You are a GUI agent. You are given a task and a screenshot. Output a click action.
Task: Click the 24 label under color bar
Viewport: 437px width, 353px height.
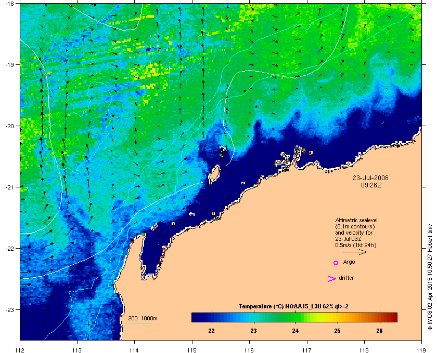click(x=295, y=331)
